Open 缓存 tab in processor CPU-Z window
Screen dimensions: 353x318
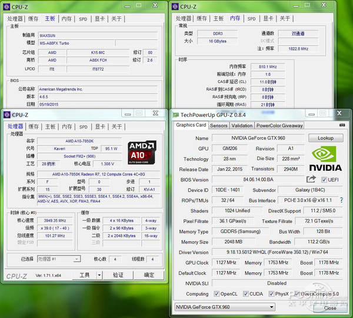pyautogui.click(x=34, y=127)
